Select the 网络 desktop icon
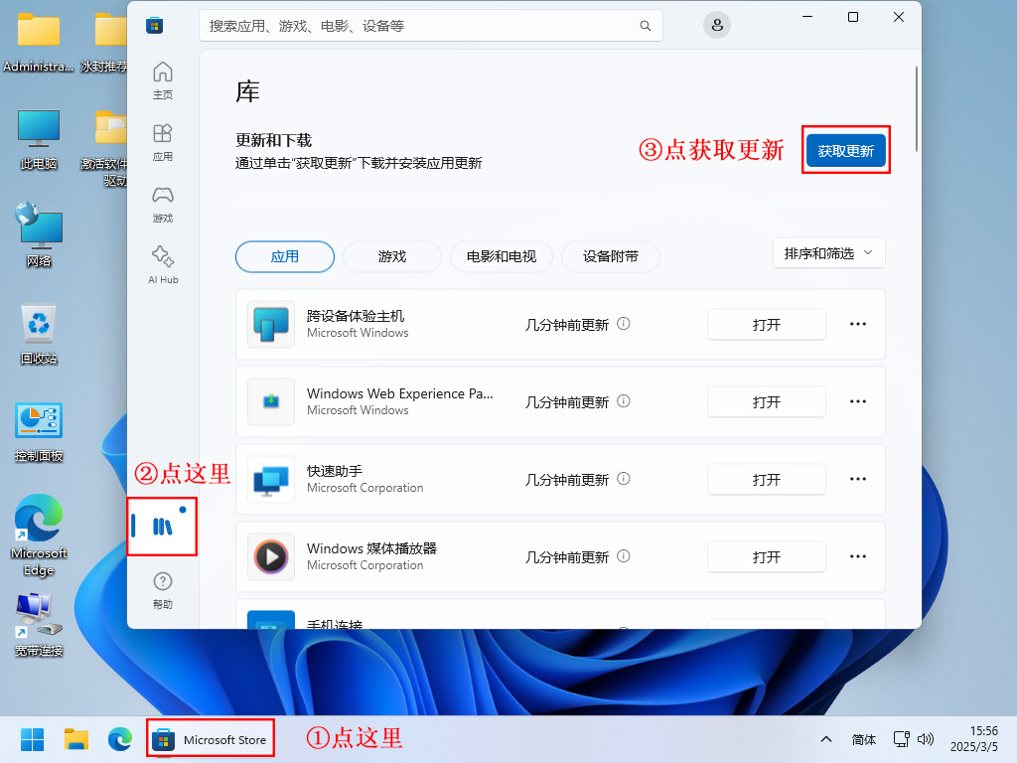This screenshot has height=763, width=1017. click(39, 234)
